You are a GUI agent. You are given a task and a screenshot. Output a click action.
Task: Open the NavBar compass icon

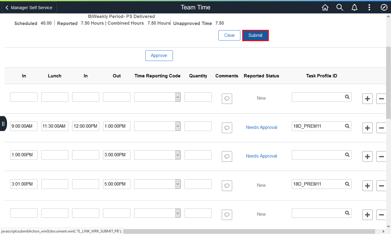click(x=384, y=8)
